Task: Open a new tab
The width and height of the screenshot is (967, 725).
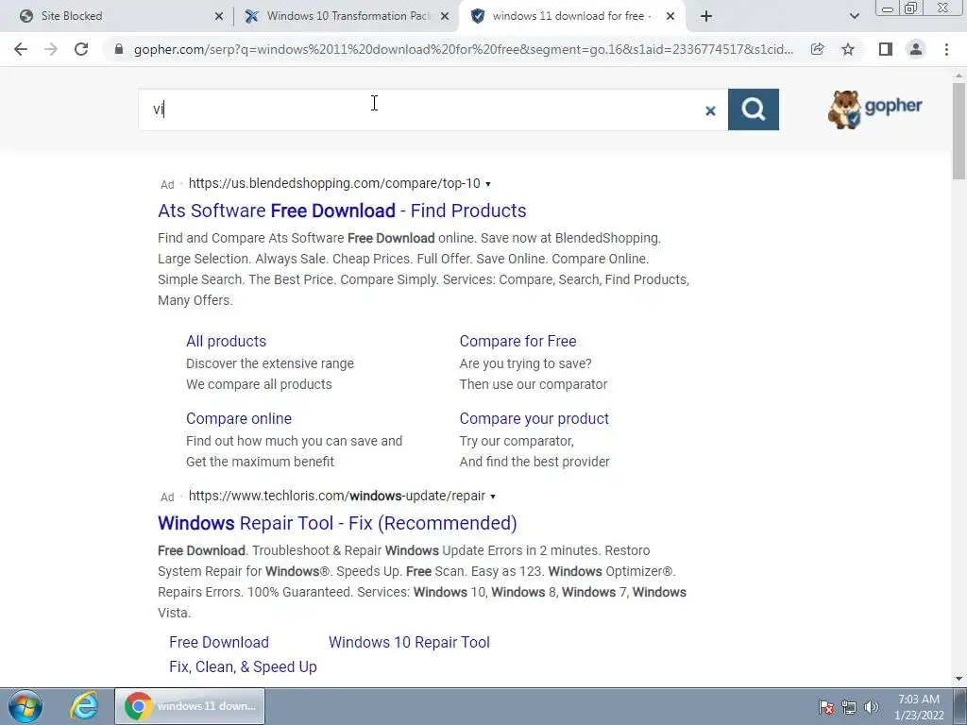Action: (x=706, y=16)
